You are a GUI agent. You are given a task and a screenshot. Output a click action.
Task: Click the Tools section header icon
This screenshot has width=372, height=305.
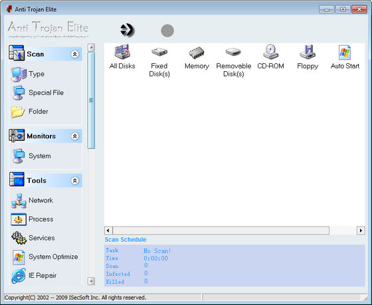click(17, 179)
